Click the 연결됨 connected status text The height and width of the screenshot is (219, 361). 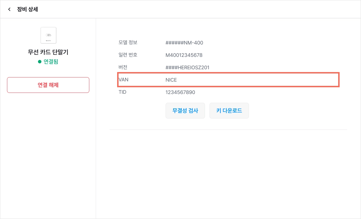pos(51,62)
